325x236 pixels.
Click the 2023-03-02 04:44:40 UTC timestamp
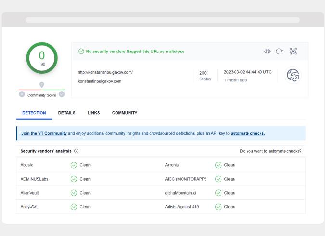click(247, 72)
